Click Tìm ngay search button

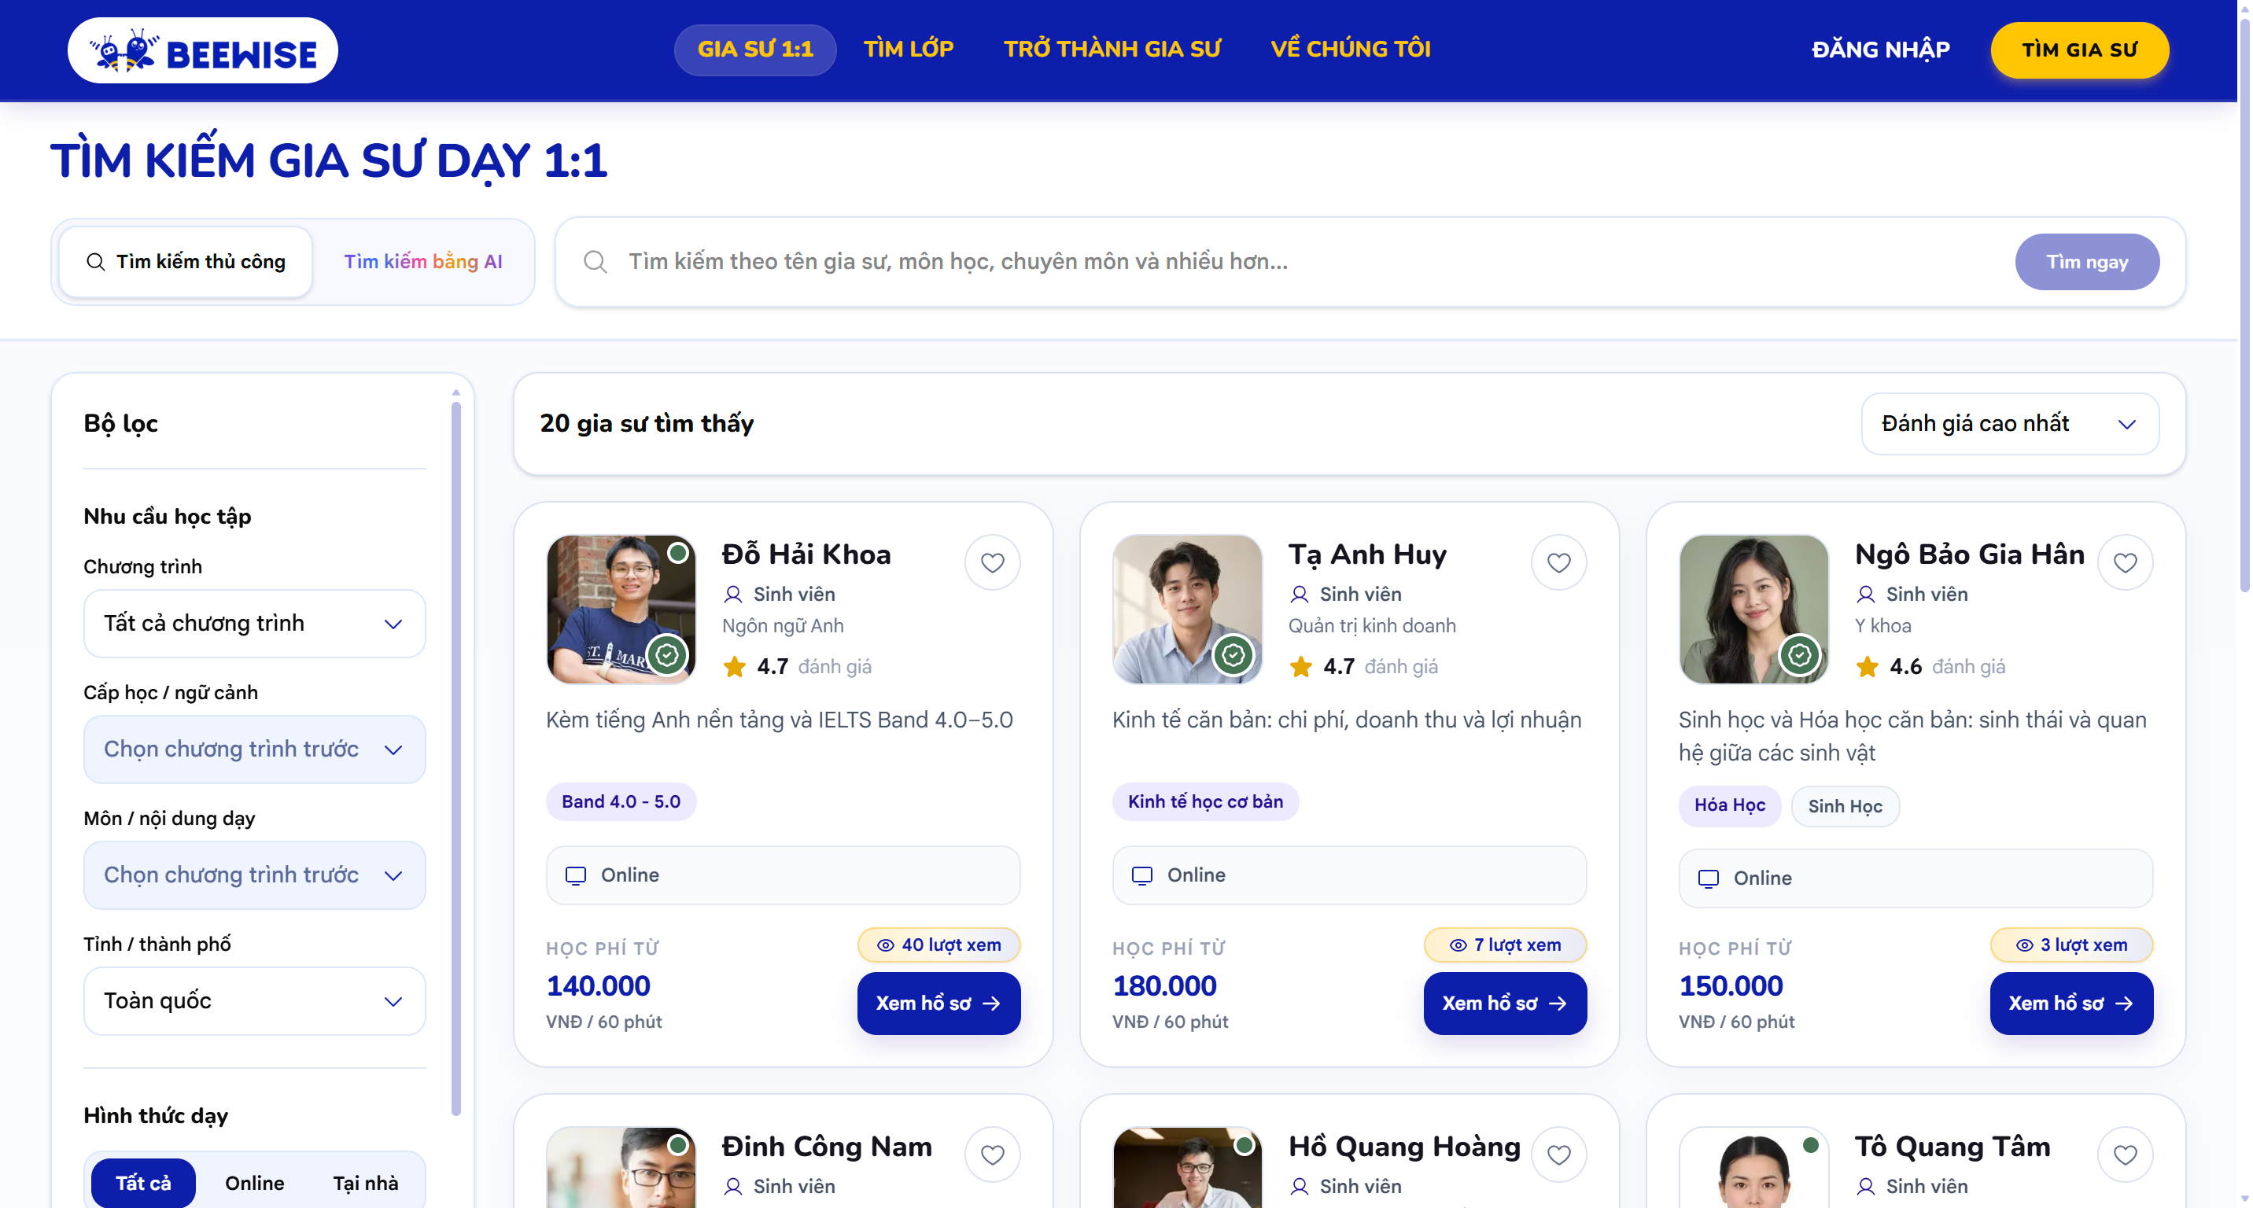(2087, 261)
